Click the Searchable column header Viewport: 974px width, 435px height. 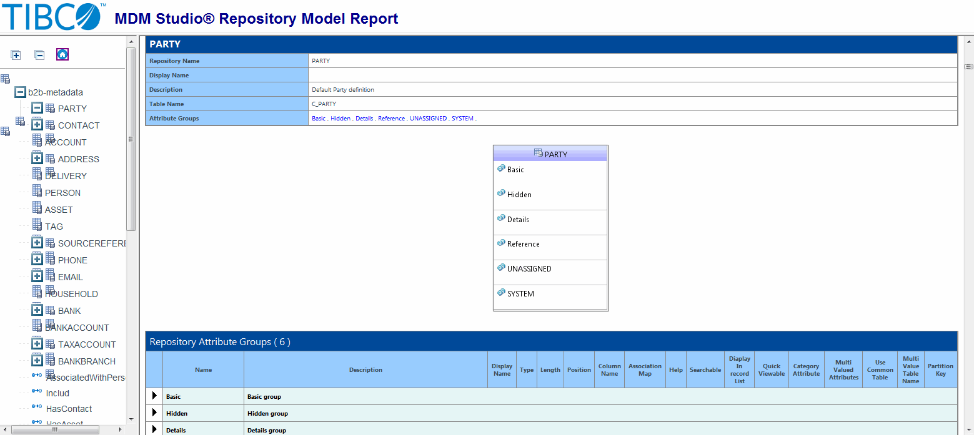click(705, 369)
